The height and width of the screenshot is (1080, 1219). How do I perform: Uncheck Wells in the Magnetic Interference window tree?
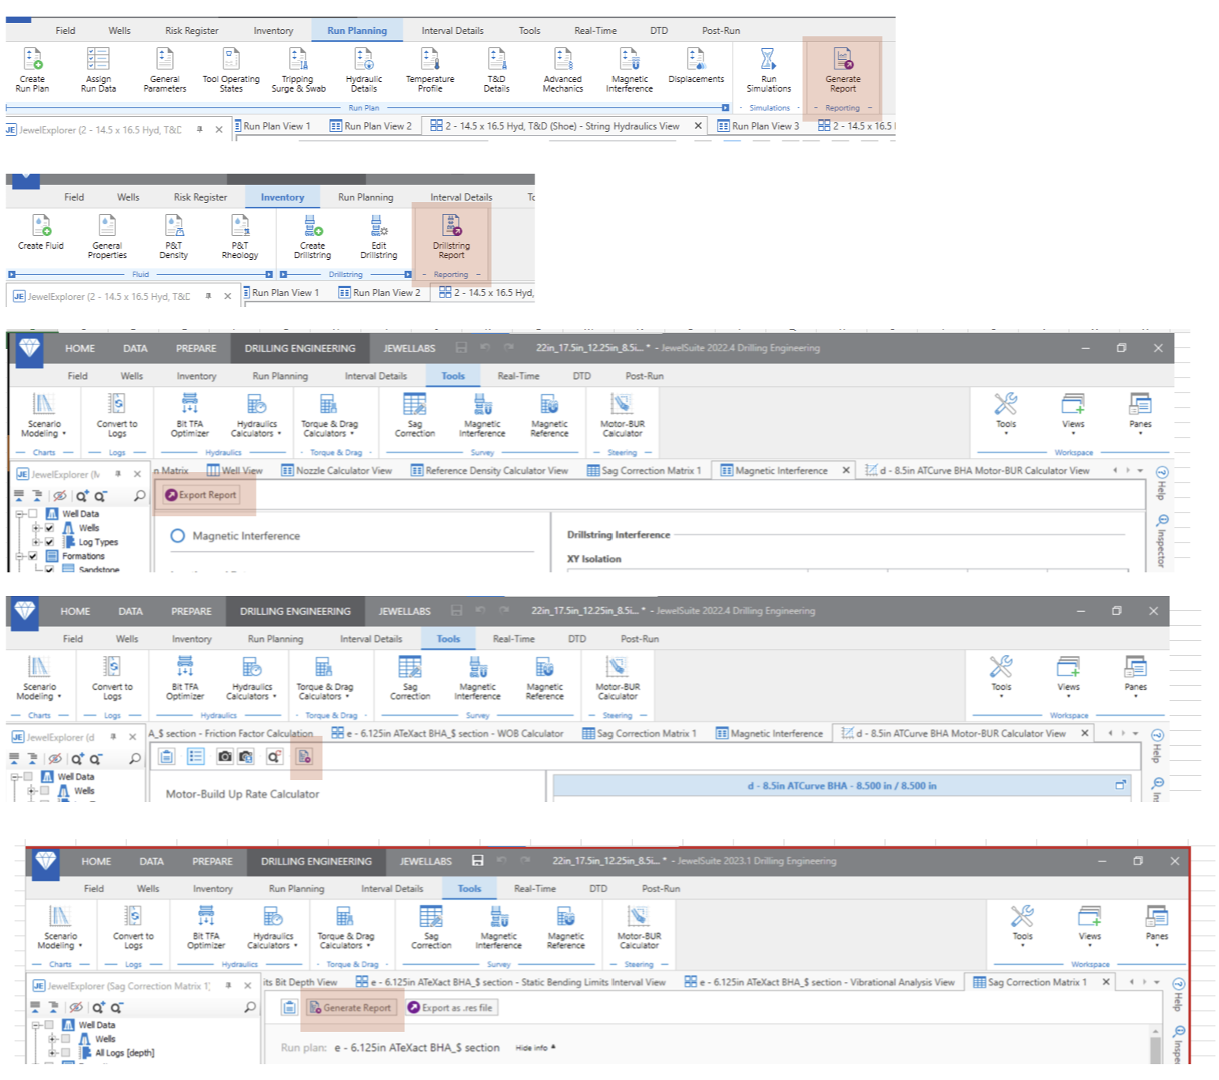coord(49,528)
